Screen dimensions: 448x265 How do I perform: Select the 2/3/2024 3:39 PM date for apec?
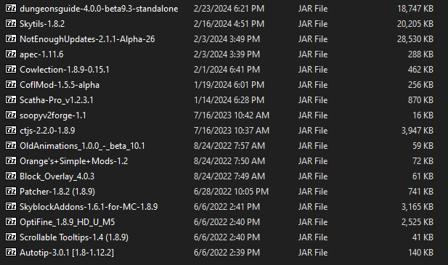[x=227, y=54]
